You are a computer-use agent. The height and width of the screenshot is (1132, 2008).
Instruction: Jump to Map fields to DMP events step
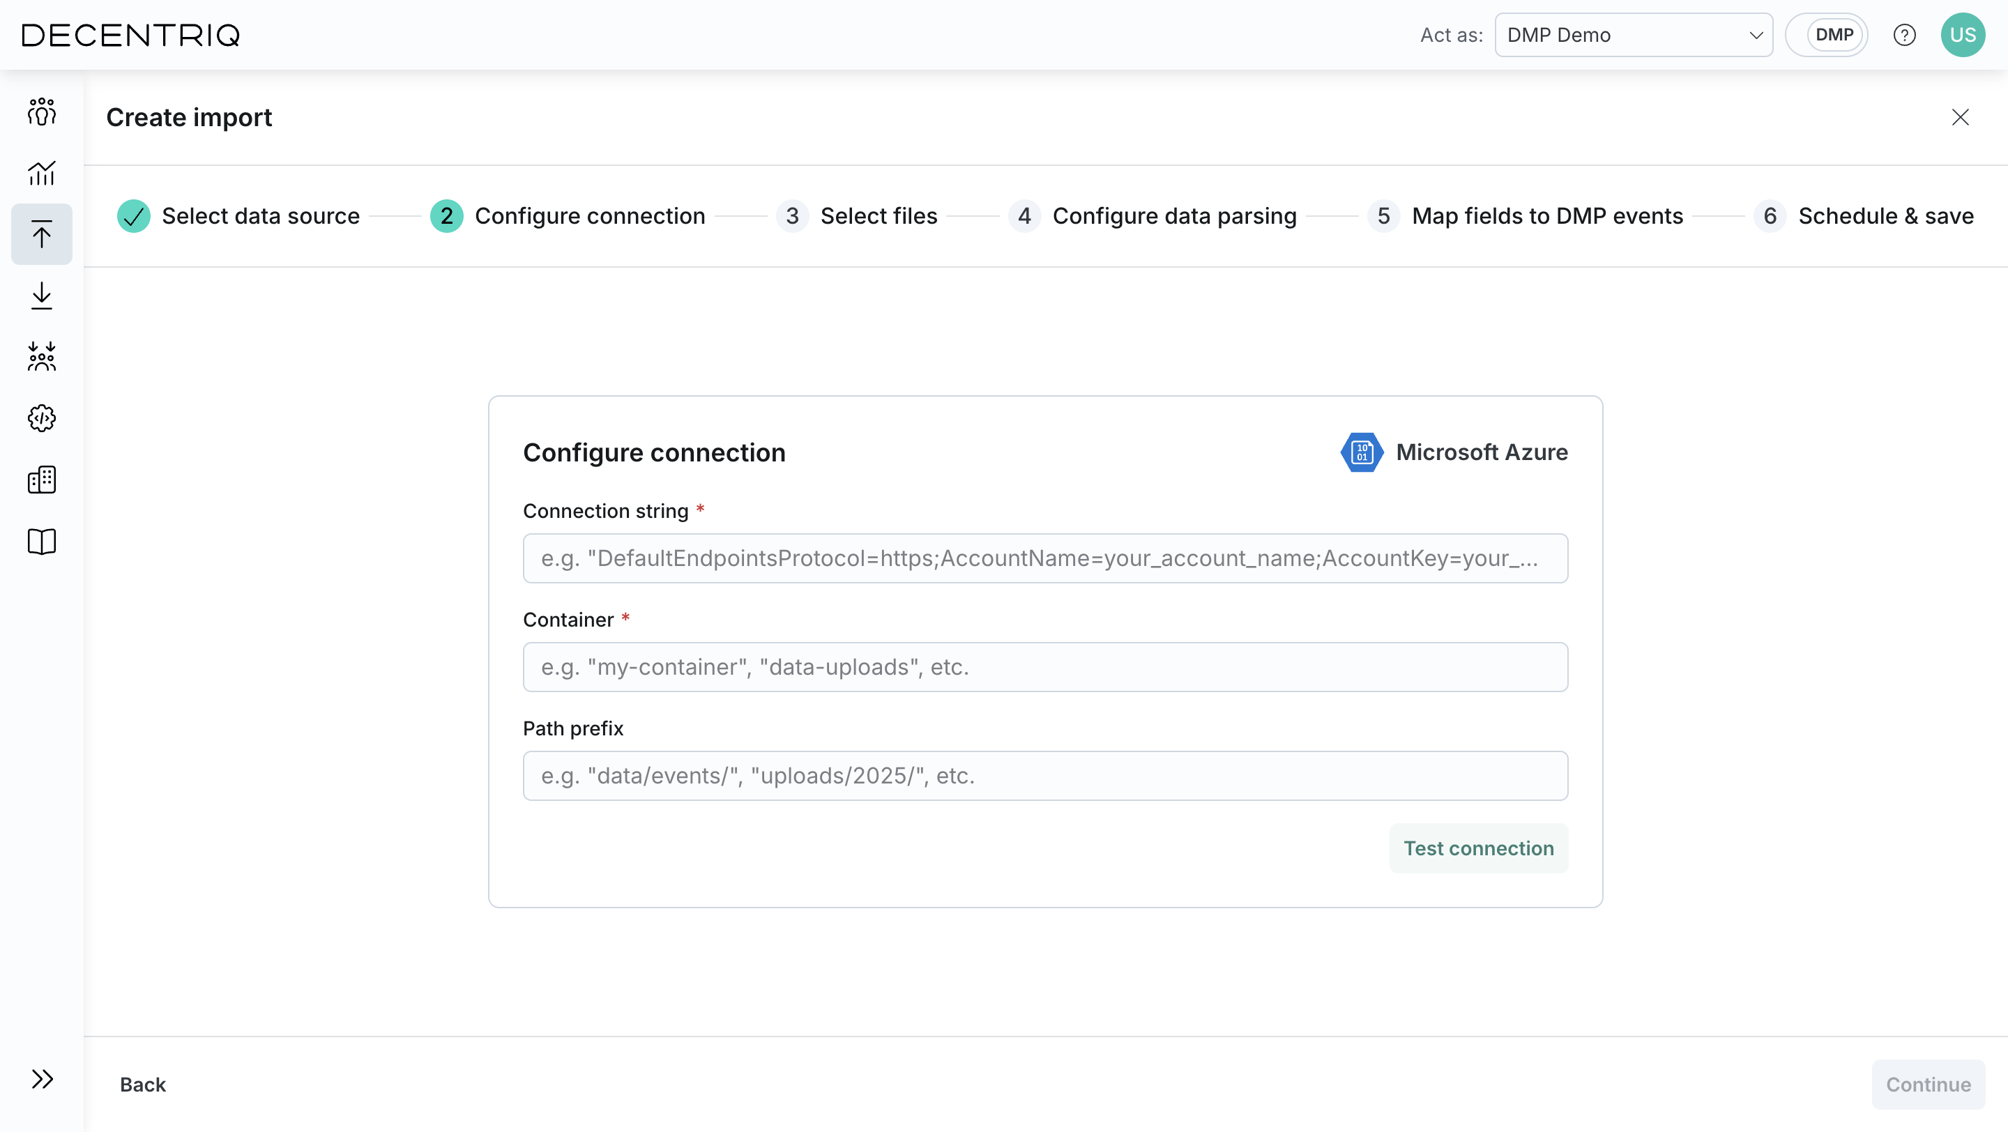[x=1526, y=216]
